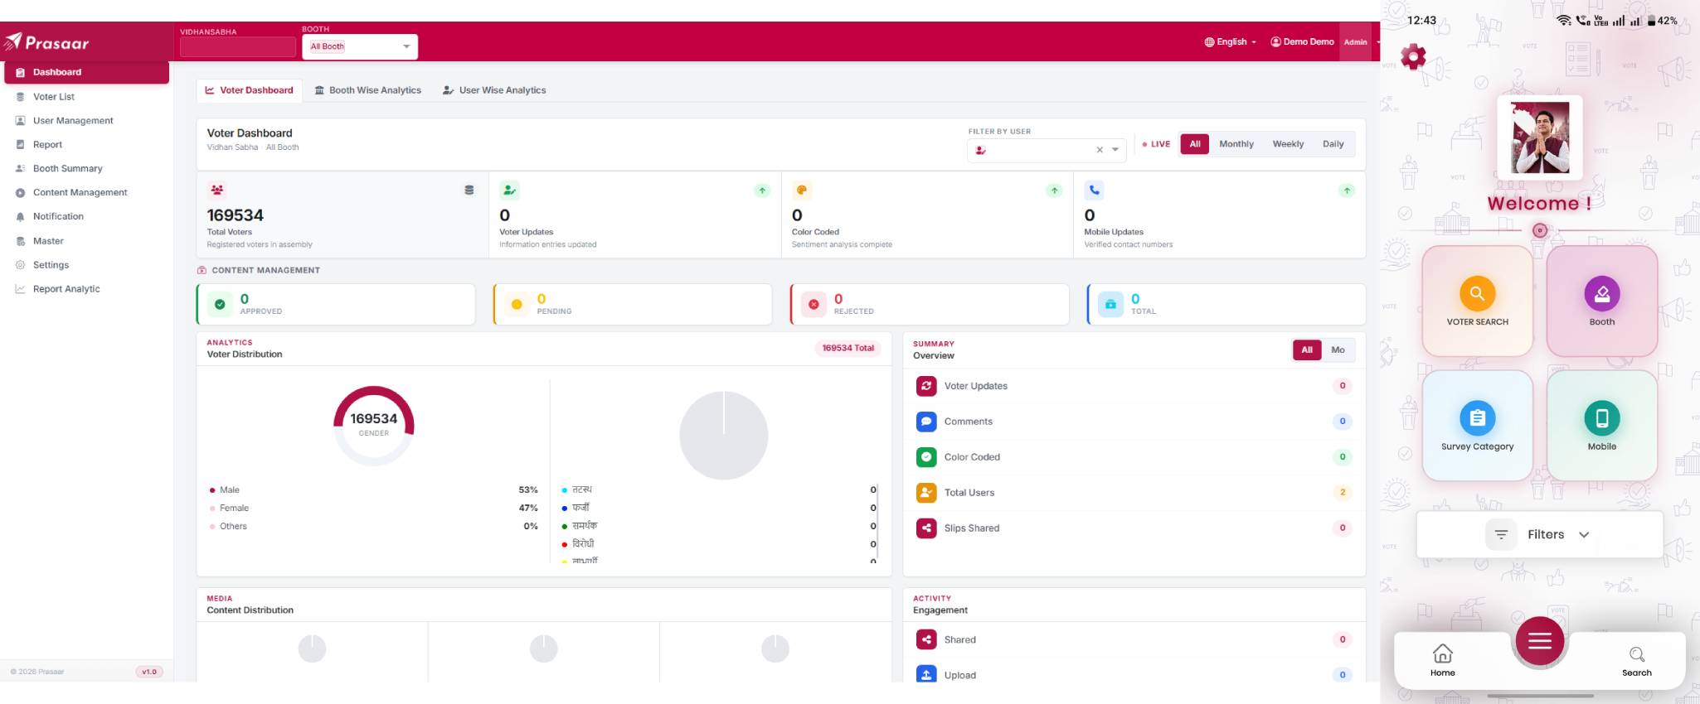This screenshot has width=1700, height=704.
Task: Open User Management in the sidebar
Action: (x=86, y=121)
